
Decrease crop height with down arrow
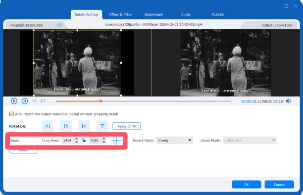(104, 142)
